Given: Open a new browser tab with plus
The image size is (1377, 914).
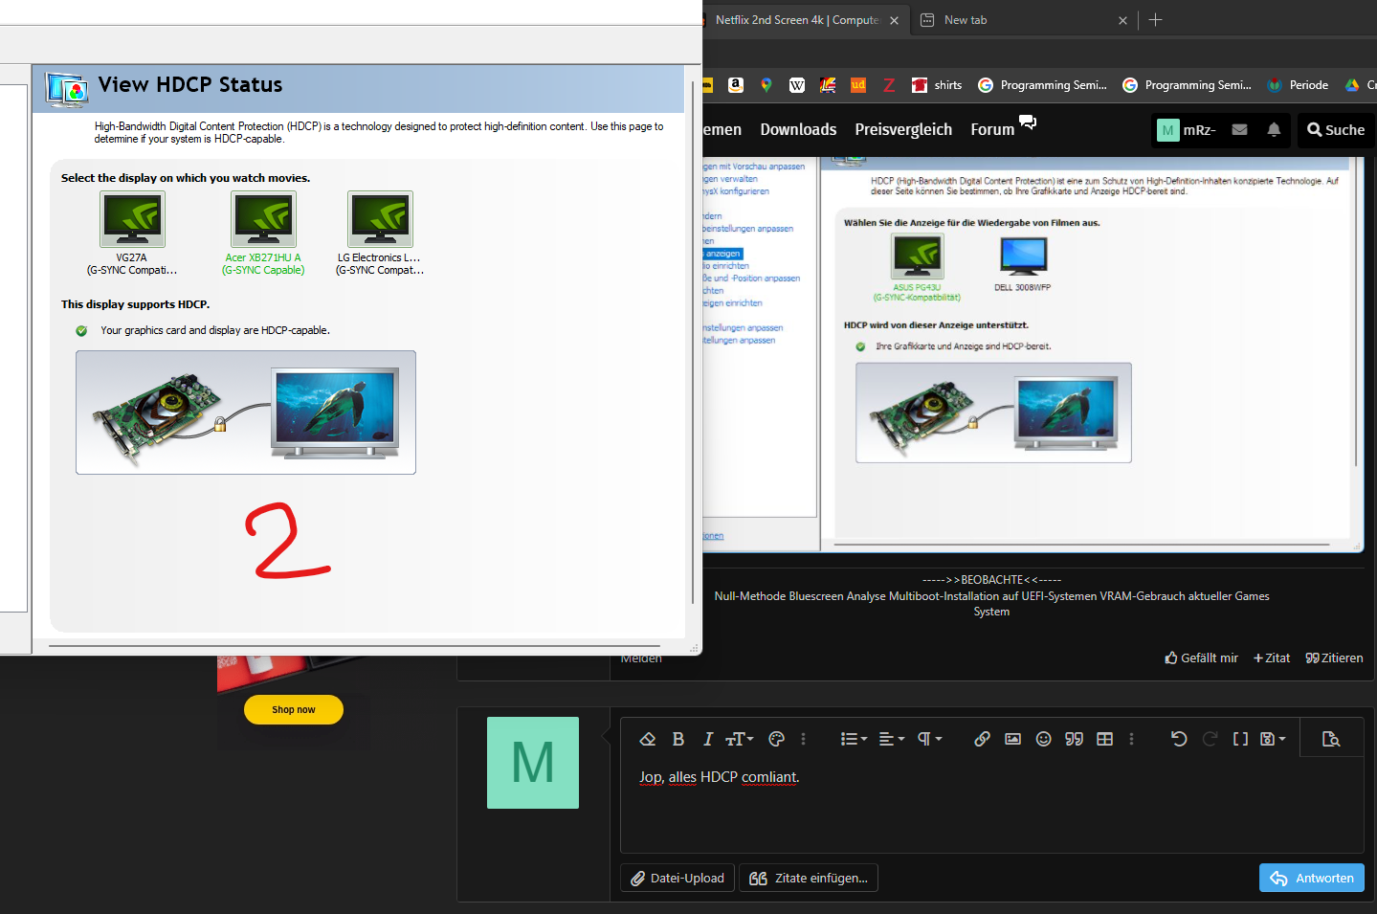Looking at the screenshot, I should click(1155, 20).
